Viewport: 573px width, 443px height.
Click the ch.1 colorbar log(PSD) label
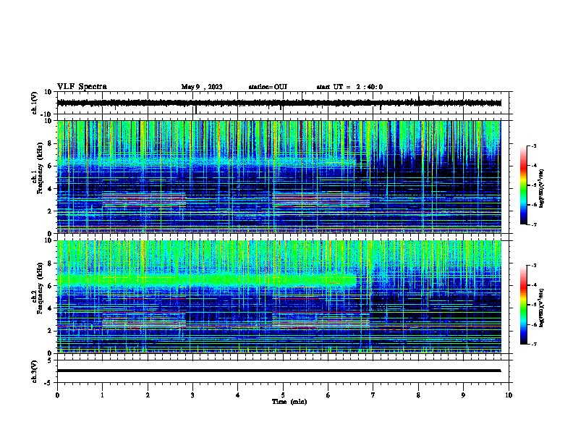pos(542,188)
